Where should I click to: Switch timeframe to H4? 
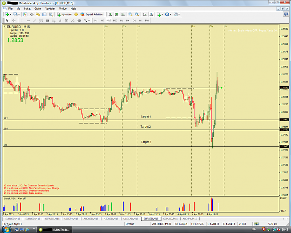pyautogui.click(x=128, y=21)
